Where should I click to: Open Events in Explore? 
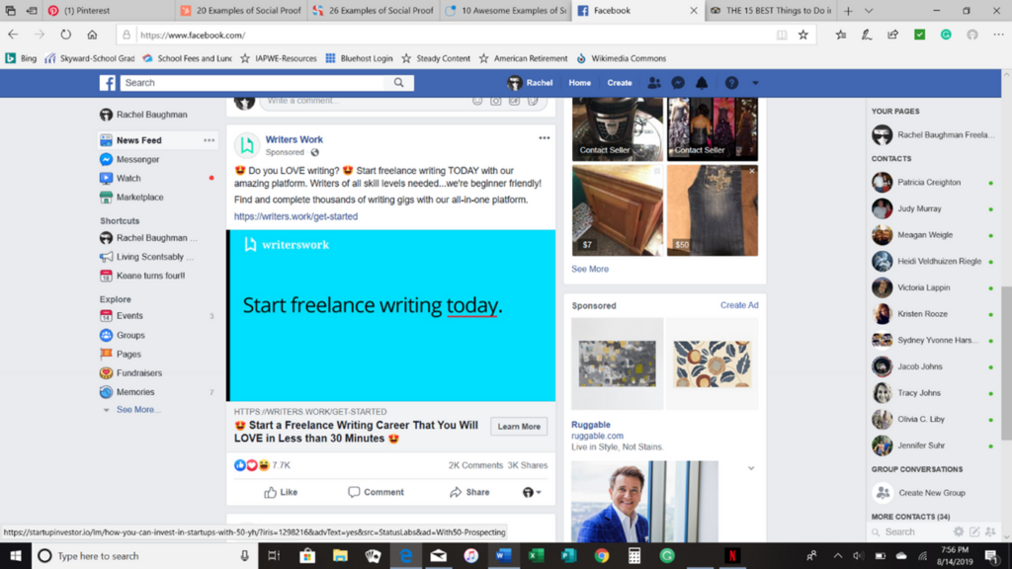pos(129,316)
